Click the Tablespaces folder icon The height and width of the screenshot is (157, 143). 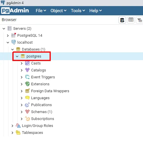pos(18,132)
